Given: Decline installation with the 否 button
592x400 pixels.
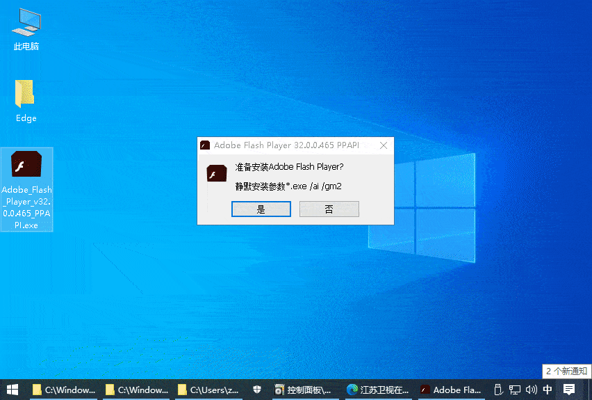Looking at the screenshot, I should coord(329,209).
